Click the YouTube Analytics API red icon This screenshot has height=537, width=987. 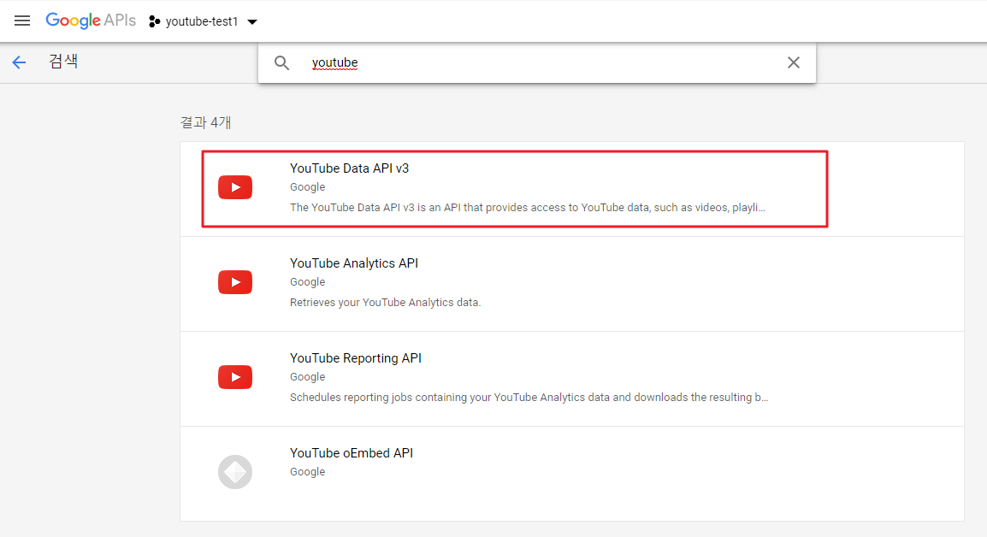235,282
